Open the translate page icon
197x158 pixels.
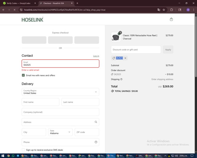(x=159, y=10)
